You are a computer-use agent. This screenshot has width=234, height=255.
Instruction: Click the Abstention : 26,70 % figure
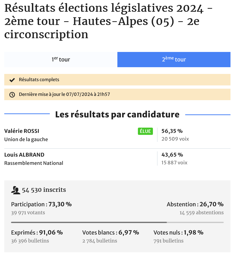click(x=195, y=204)
